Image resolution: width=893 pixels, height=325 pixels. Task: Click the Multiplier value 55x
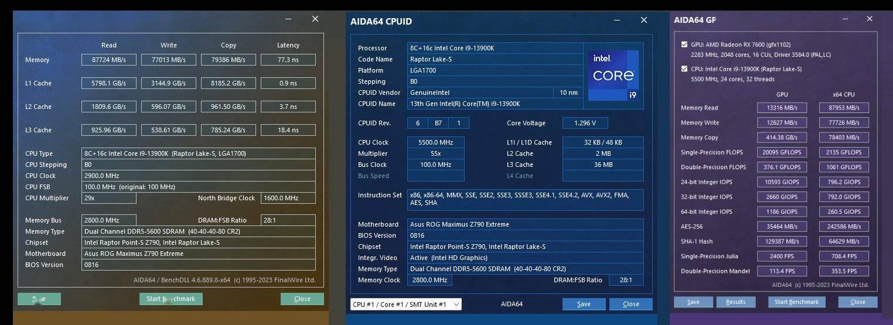coord(435,153)
